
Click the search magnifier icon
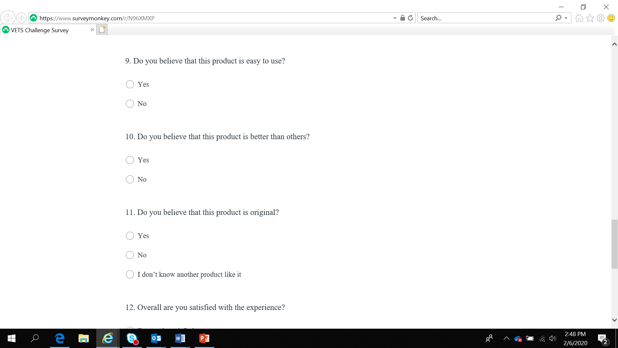tap(558, 18)
